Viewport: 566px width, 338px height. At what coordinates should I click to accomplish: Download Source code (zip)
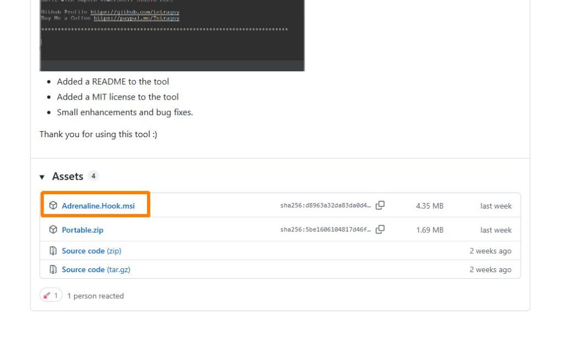click(x=91, y=251)
